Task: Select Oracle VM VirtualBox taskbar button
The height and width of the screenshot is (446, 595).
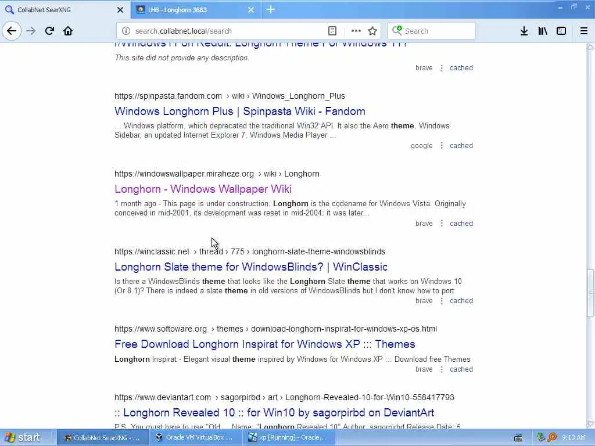Action: pos(195,438)
